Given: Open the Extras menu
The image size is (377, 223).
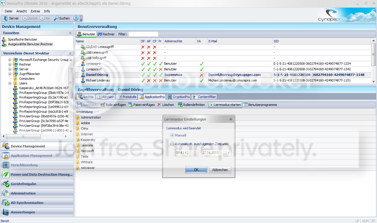Looking at the screenshot, I should tap(35, 11).
